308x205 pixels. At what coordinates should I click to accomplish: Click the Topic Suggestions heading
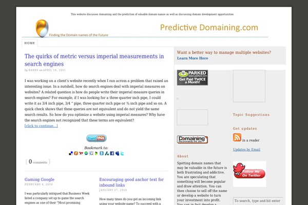(251, 115)
